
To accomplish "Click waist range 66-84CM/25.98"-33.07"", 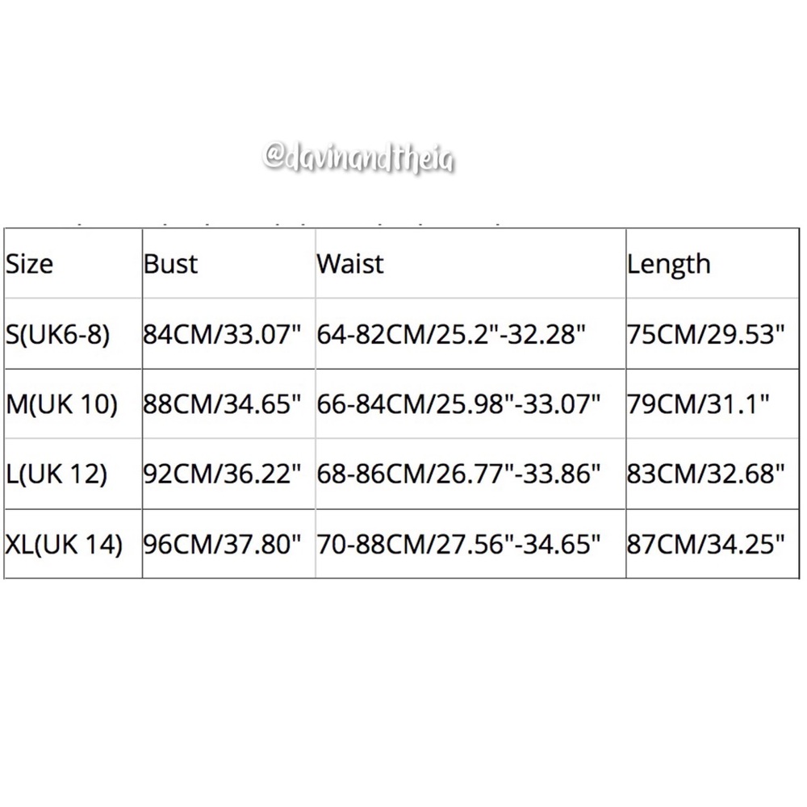I will click(x=458, y=404).
